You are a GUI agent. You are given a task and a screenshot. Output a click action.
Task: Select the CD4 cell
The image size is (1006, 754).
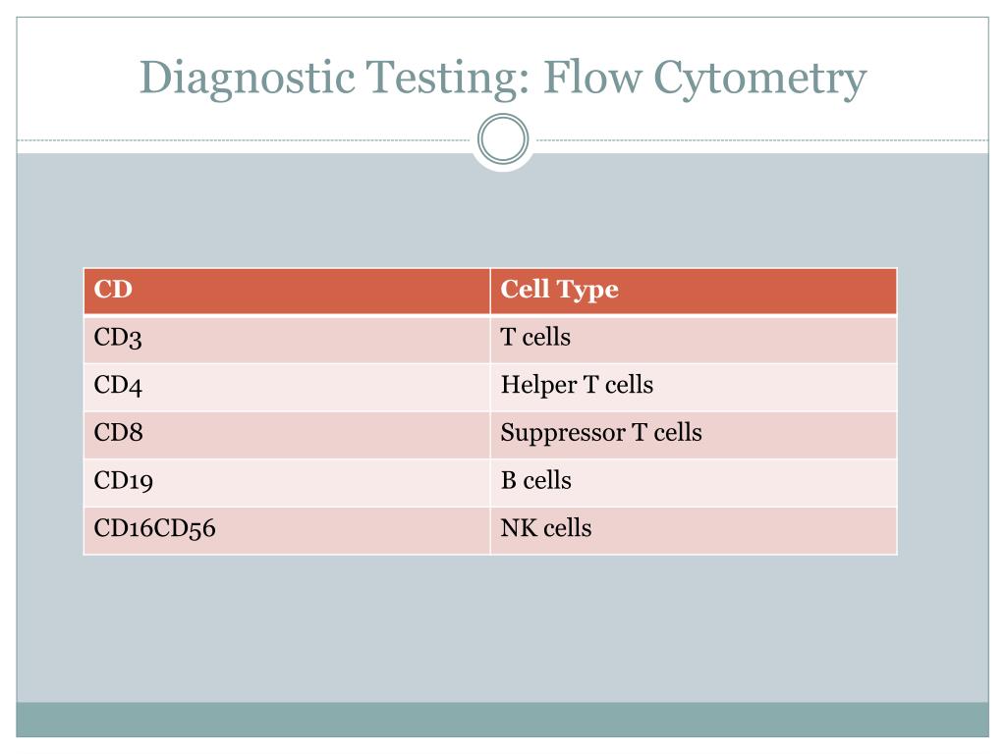(287, 387)
